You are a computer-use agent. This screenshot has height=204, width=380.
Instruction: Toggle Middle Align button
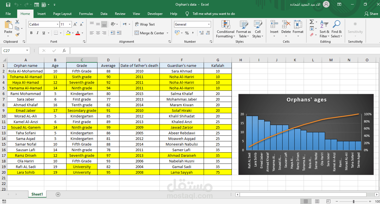(x=98, y=24)
